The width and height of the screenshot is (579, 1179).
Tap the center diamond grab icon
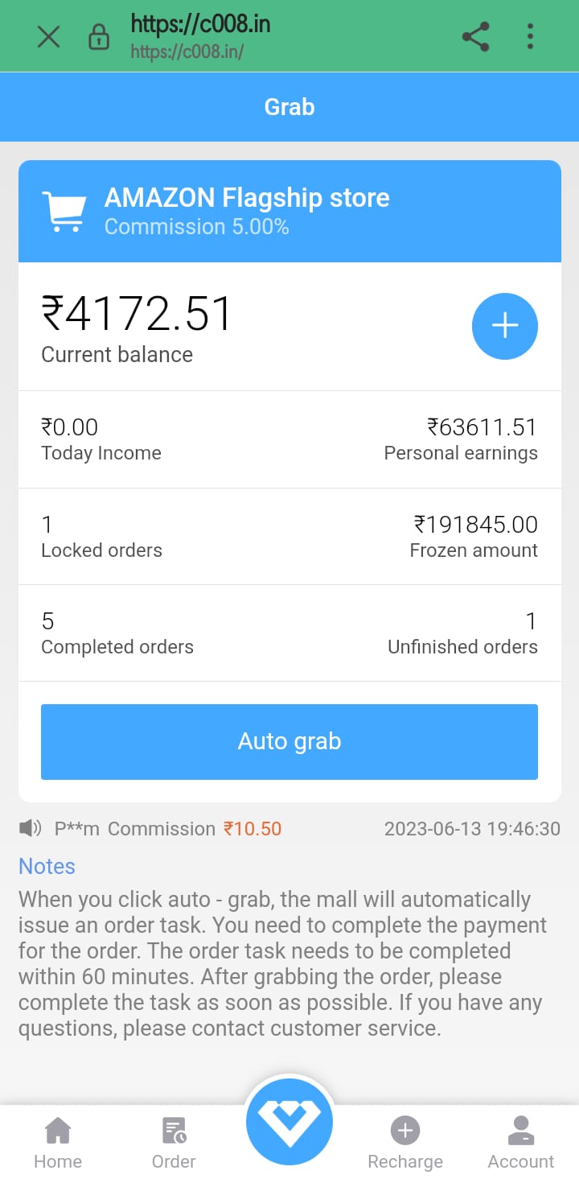[x=289, y=1121]
